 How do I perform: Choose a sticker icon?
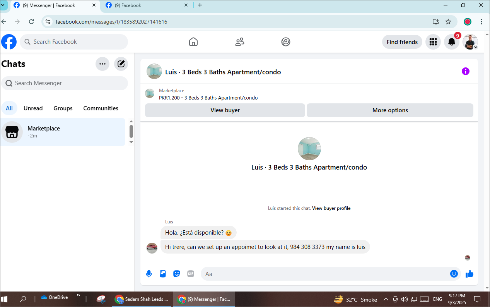(x=177, y=274)
